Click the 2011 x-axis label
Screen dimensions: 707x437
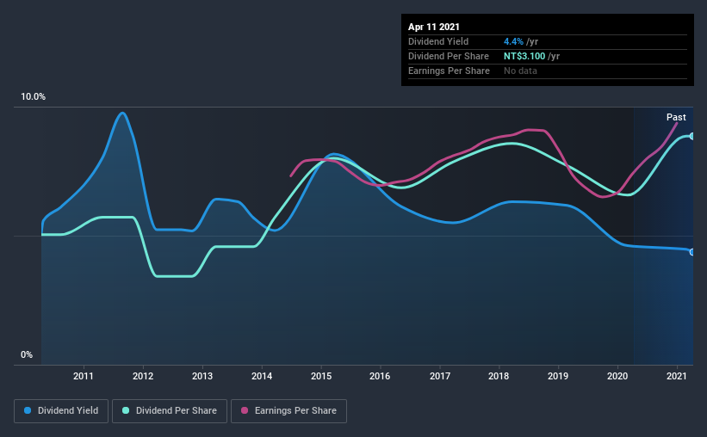tap(84, 376)
